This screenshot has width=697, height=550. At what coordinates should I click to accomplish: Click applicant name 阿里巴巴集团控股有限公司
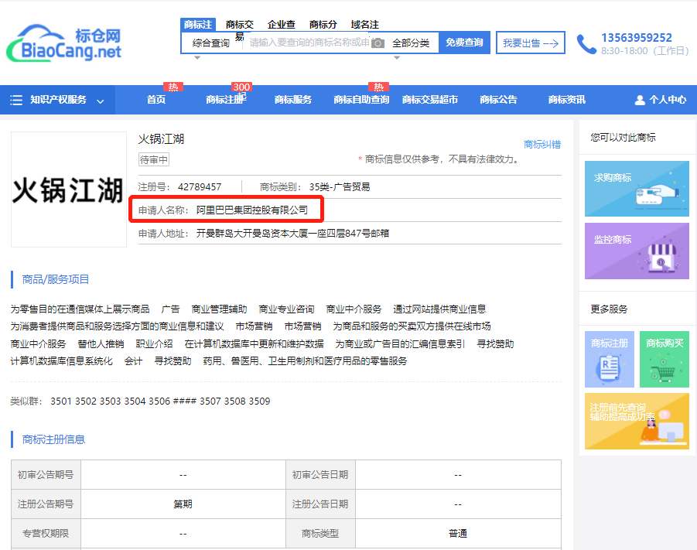[x=252, y=210]
